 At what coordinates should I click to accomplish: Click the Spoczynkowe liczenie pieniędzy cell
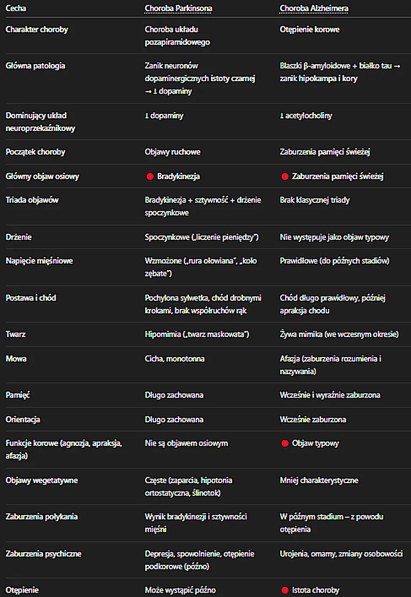pos(202,237)
